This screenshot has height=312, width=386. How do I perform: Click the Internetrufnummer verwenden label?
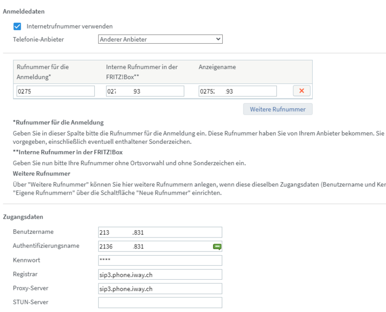point(70,27)
